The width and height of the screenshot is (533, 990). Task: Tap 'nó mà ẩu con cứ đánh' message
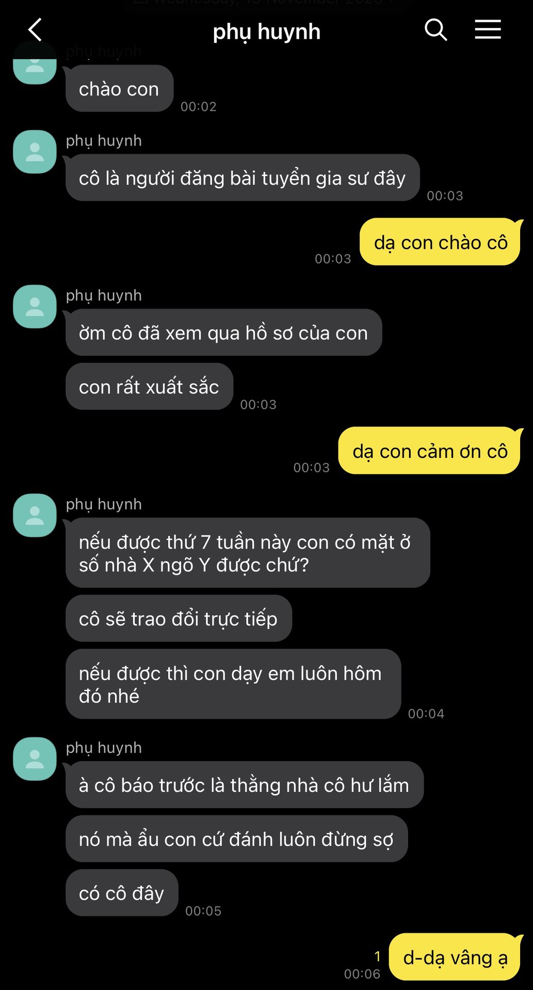tap(236, 838)
